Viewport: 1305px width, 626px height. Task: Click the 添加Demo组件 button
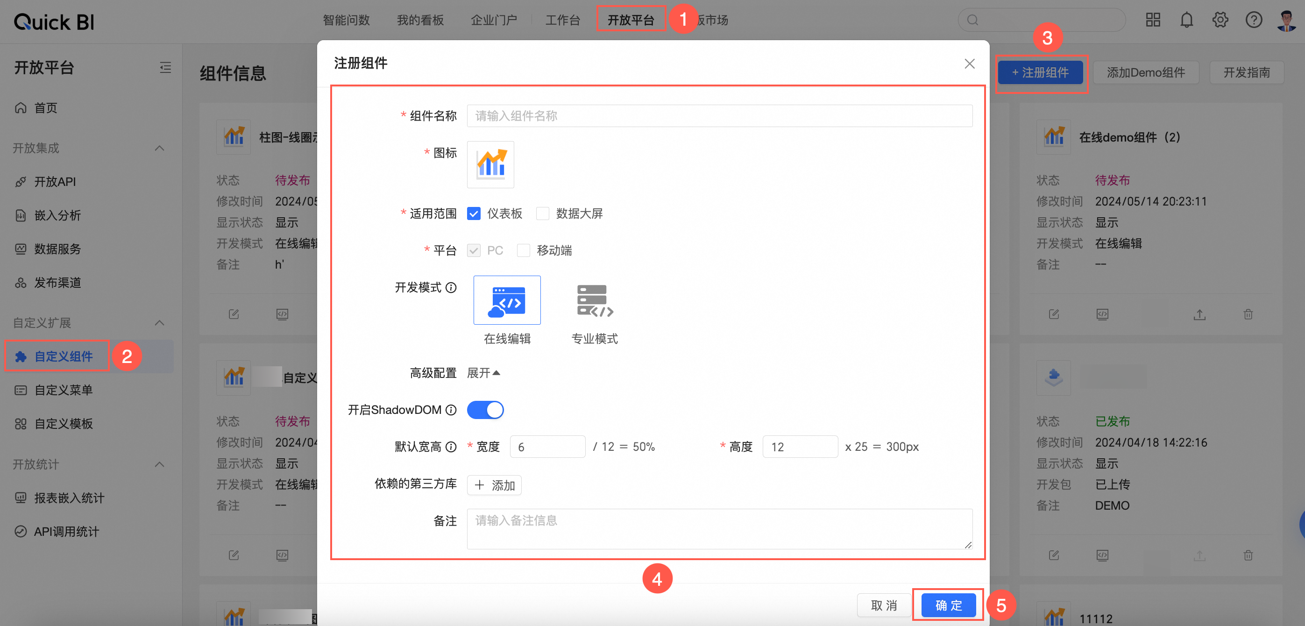(1146, 72)
